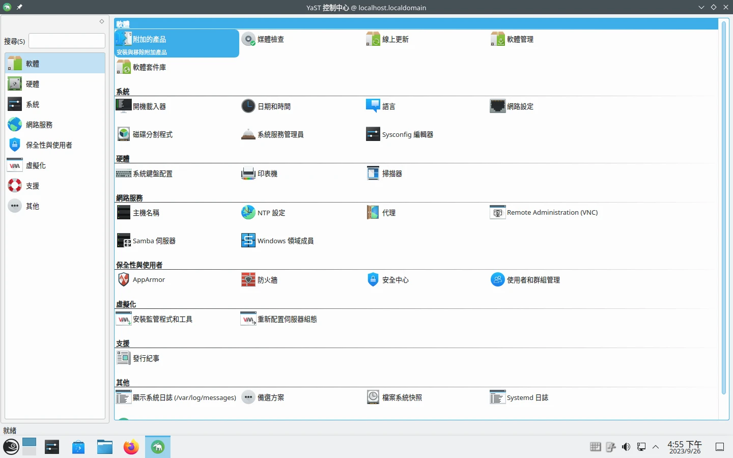733x458 pixels.
Task: Click the sidebar panel float diamond button
Action: [x=102, y=21]
